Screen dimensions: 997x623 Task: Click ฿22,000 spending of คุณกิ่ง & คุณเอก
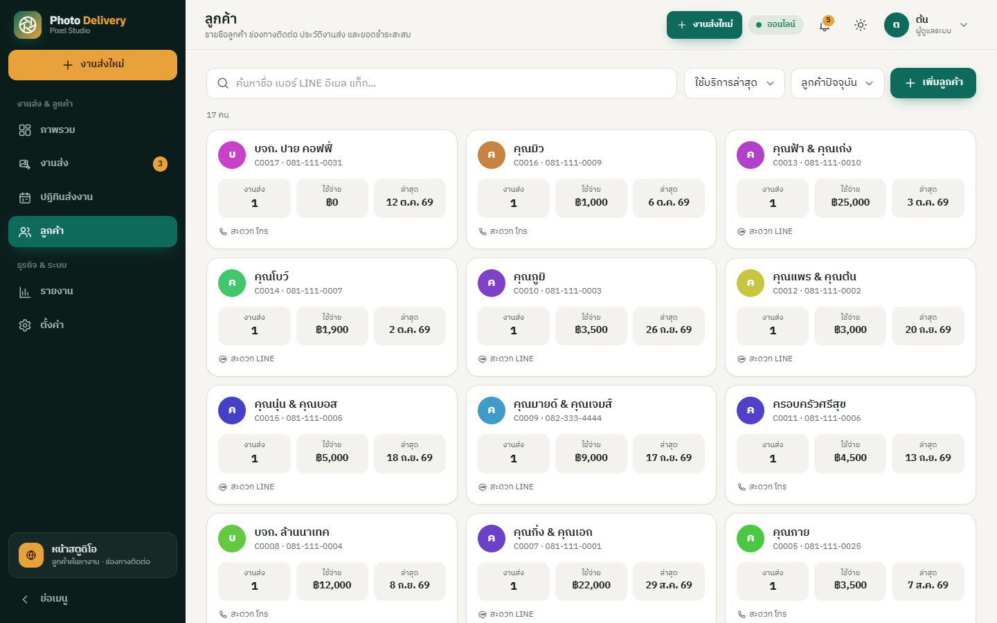click(x=591, y=585)
